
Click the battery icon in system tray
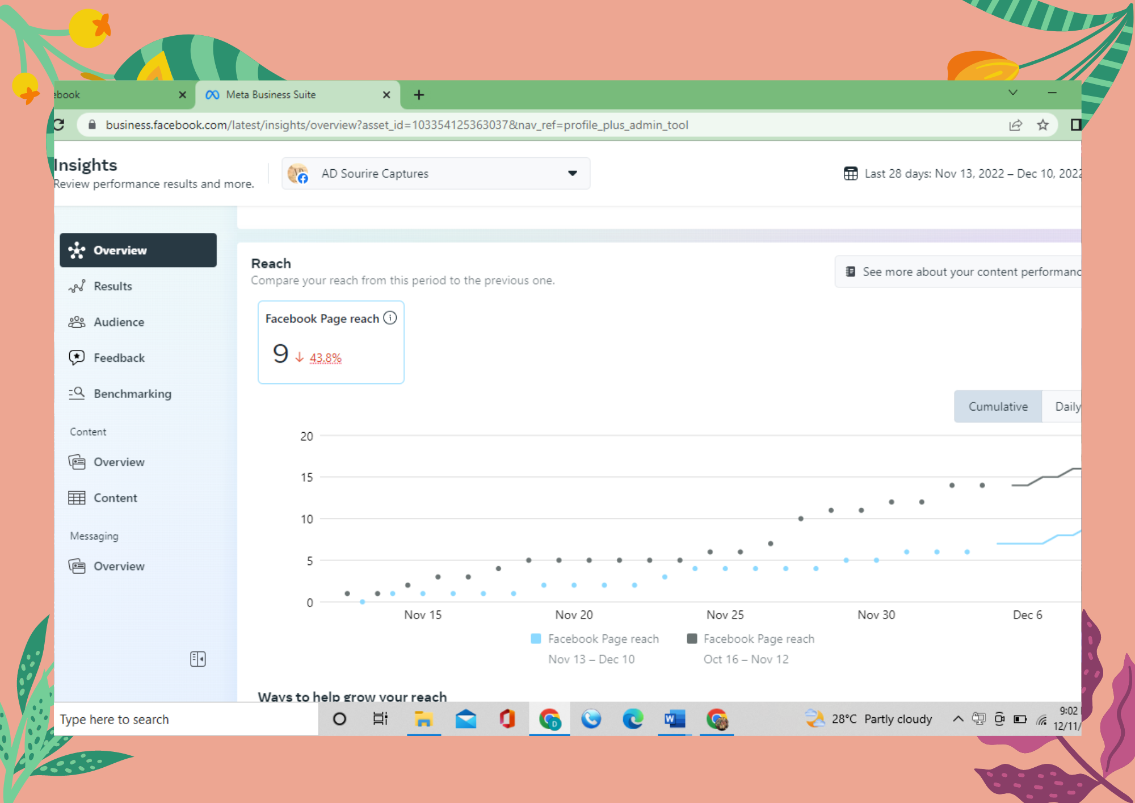point(1020,719)
